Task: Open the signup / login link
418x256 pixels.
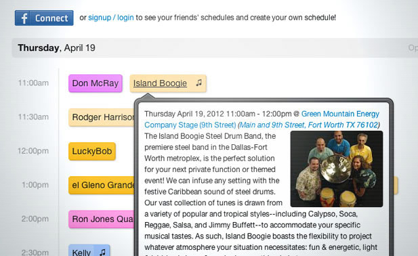Action: tap(111, 18)
